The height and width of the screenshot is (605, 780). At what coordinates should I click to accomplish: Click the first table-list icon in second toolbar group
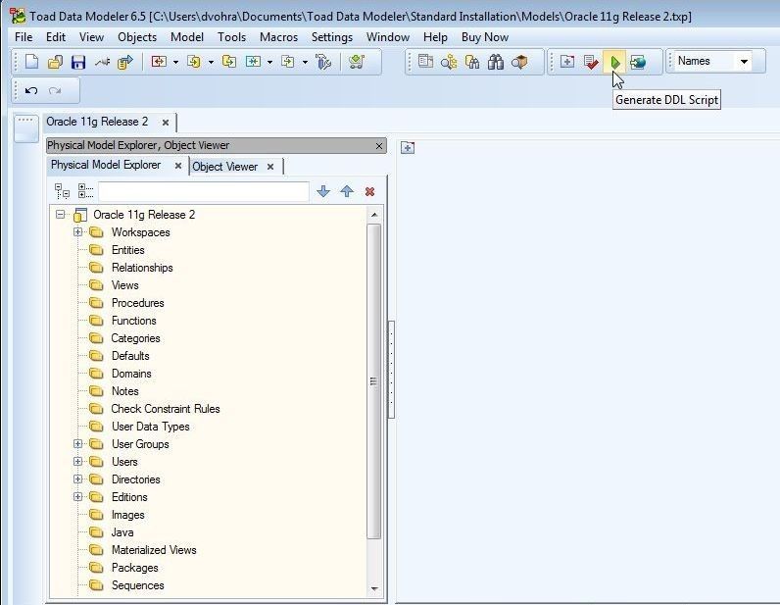tap(425, 62)
